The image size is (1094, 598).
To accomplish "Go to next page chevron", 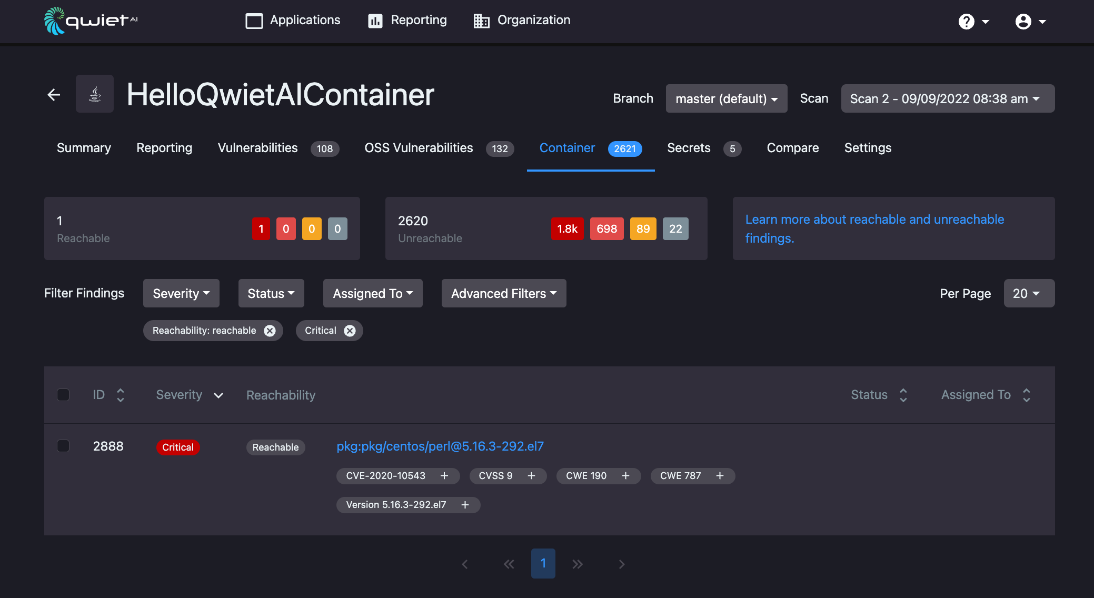I will pyautogui.click(x=622, y=564).
